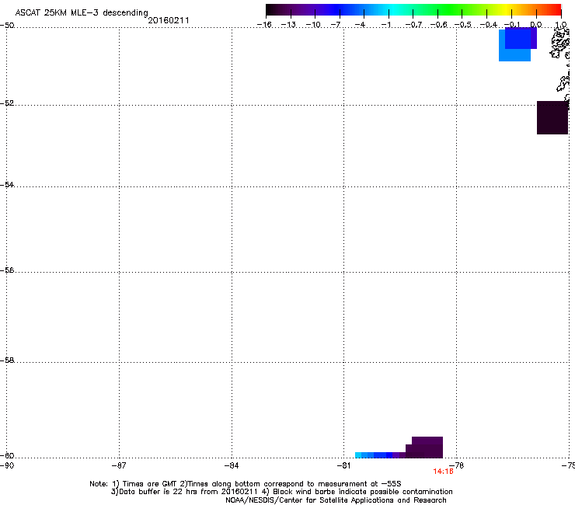Click the -10 label on the color scale
This screenshot has width=575, height=505.
pyautogui.click(x=313, y=25)
